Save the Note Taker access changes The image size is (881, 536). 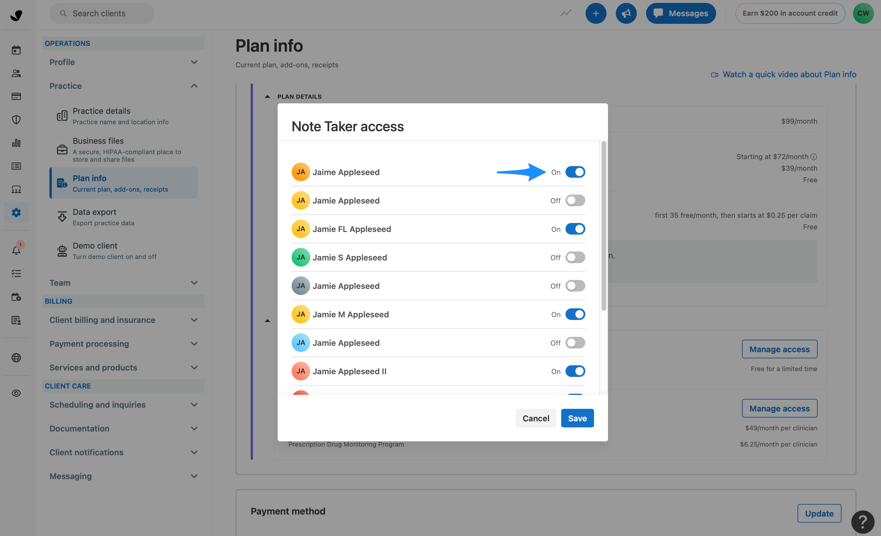tap(577, 418)
